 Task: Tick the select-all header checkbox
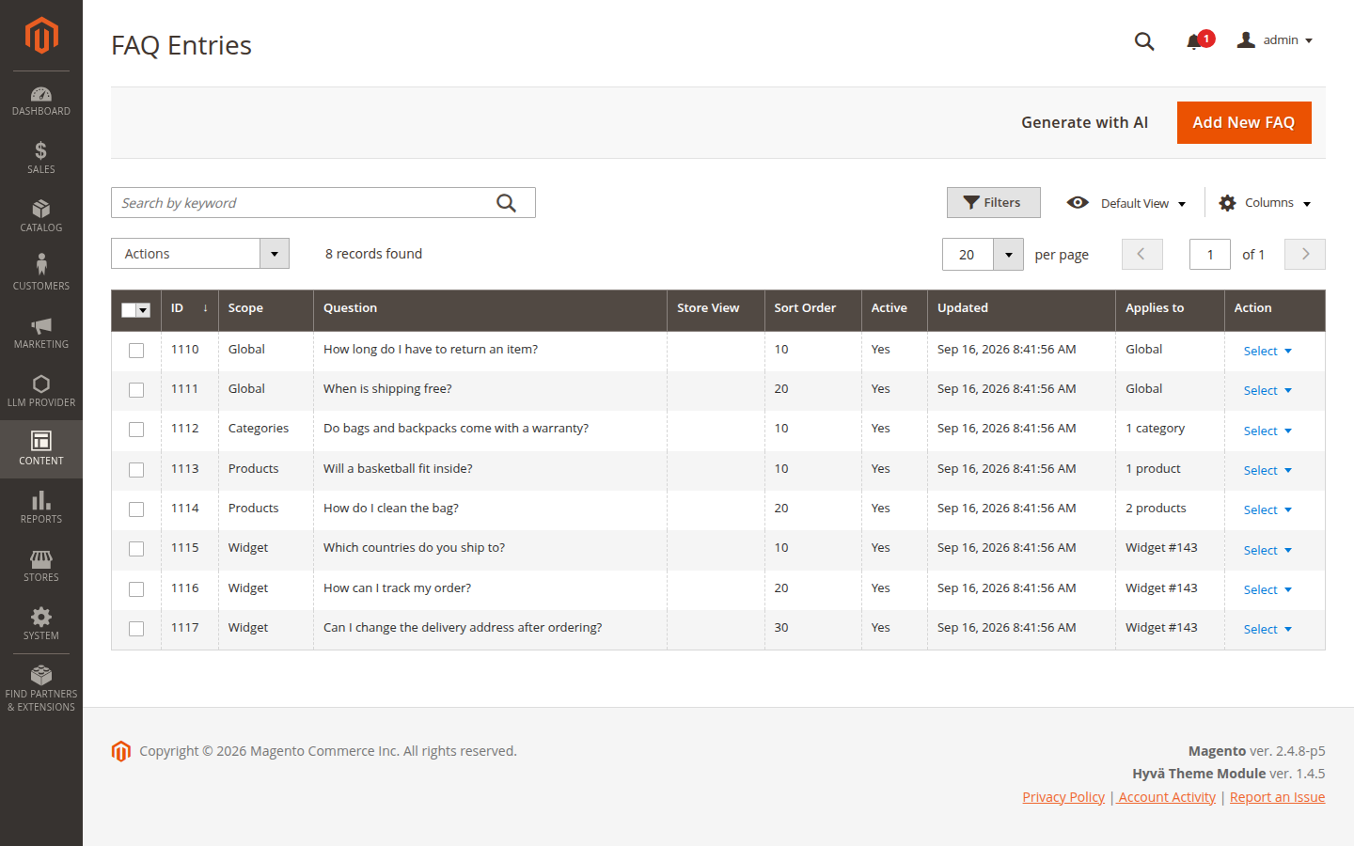pos(129,310)
